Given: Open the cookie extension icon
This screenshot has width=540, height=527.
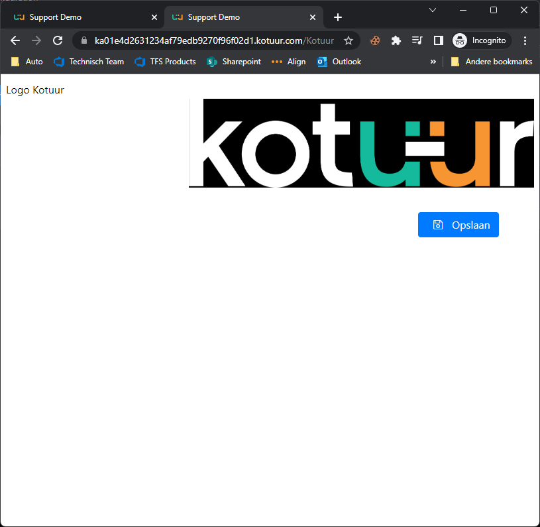Looking at the screenshot, I should pos(375,40).
